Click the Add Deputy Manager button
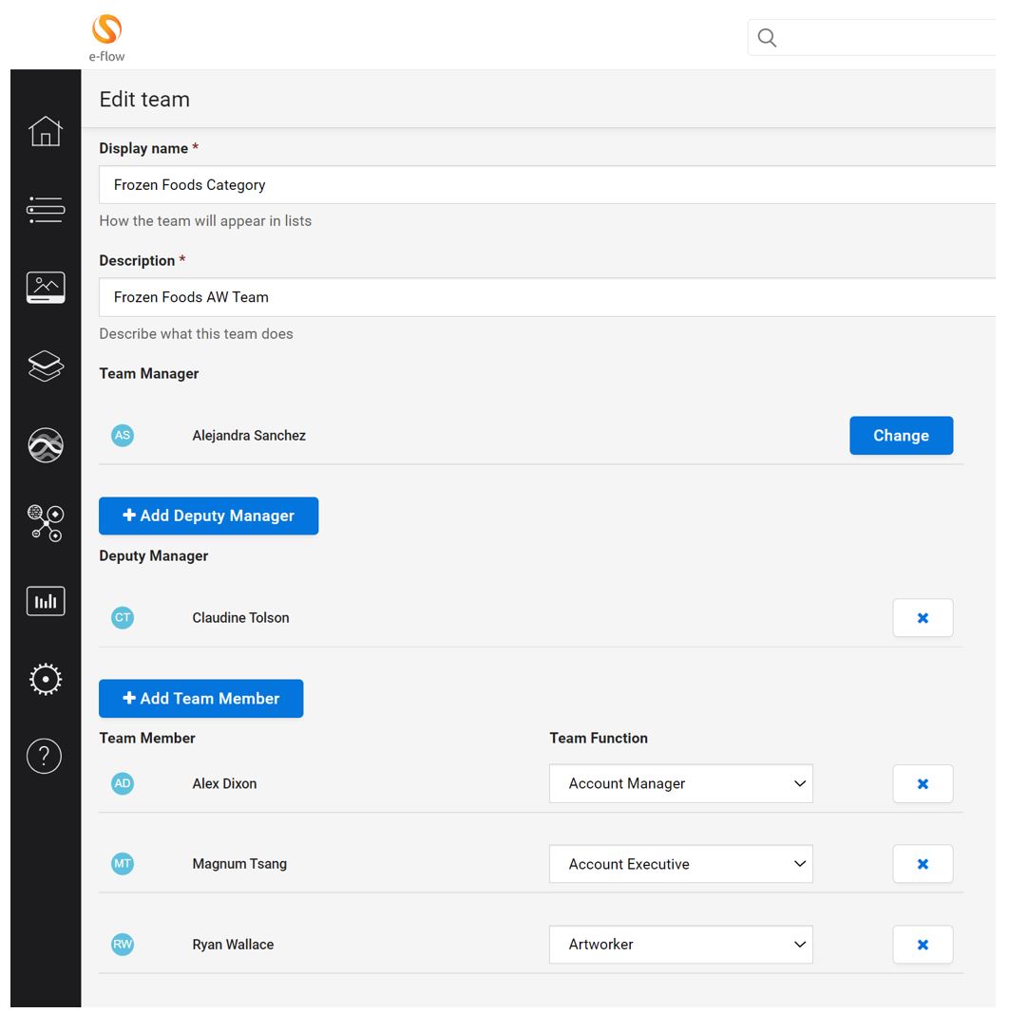The image size is (1010, 1013). click(x=208, y=516)
